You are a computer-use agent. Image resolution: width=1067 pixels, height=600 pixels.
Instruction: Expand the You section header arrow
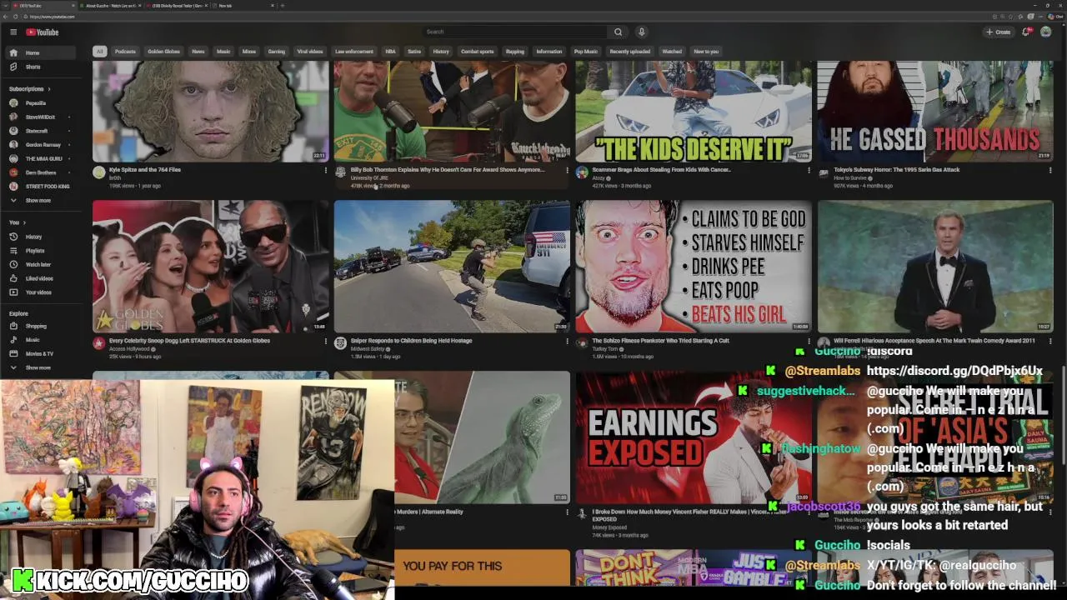click(x=24, y=222)
